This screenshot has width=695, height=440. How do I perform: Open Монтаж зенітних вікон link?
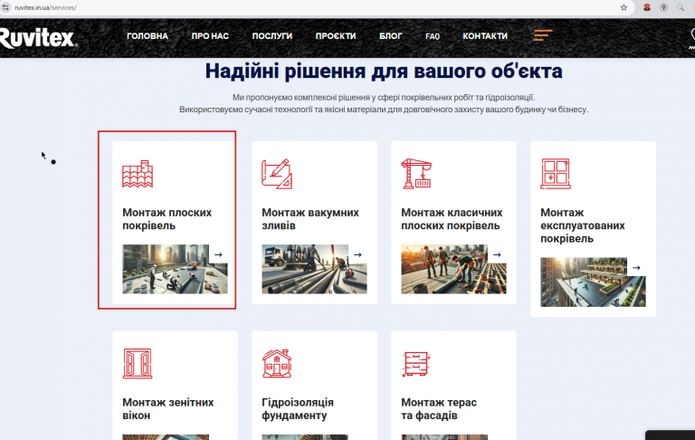[168, 409]
